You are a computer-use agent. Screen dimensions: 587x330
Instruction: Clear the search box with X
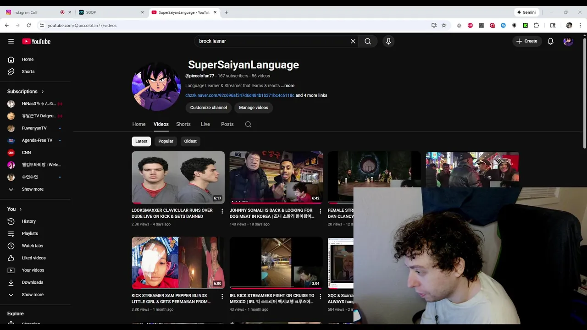point(353,41)
